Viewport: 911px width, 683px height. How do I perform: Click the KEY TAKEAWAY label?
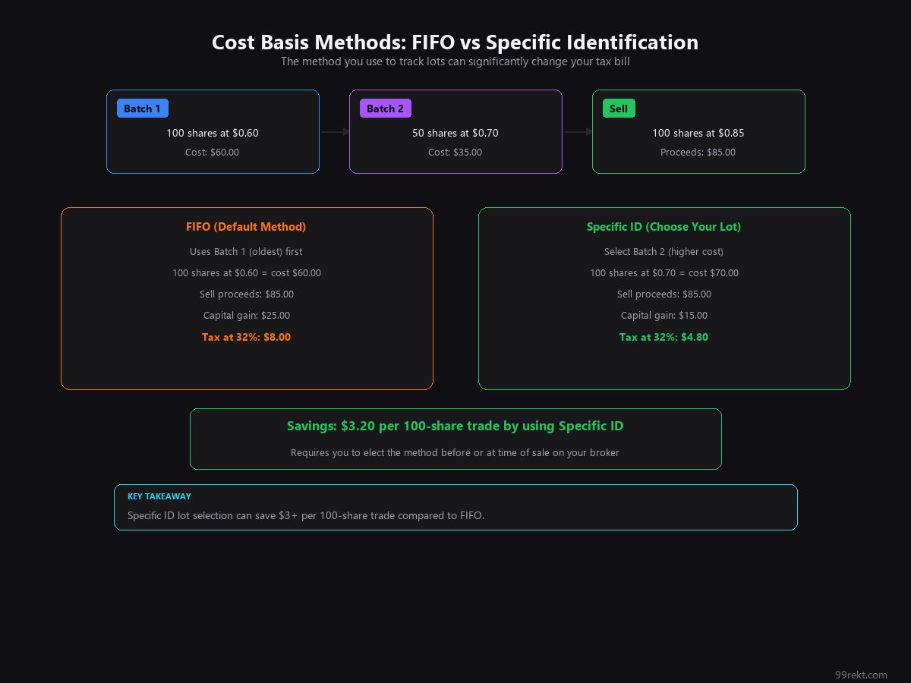click(x=159, y=496)
